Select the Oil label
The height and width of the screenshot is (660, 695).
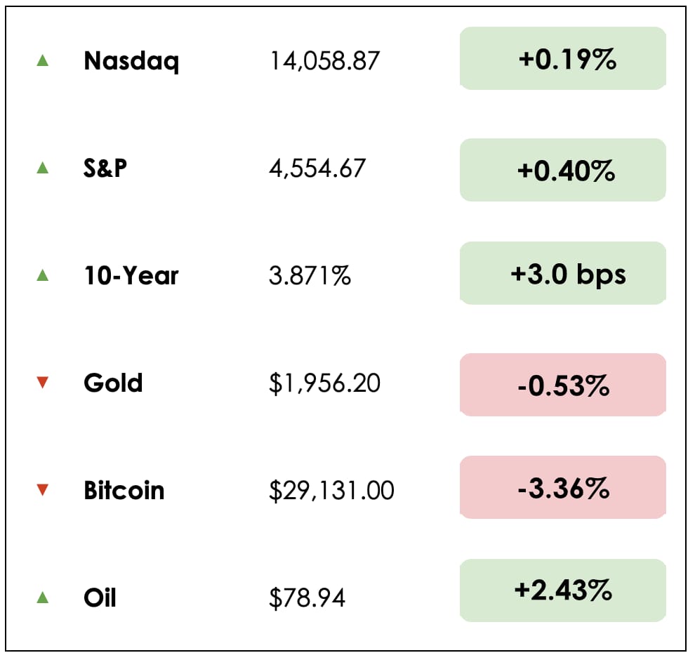100,598
